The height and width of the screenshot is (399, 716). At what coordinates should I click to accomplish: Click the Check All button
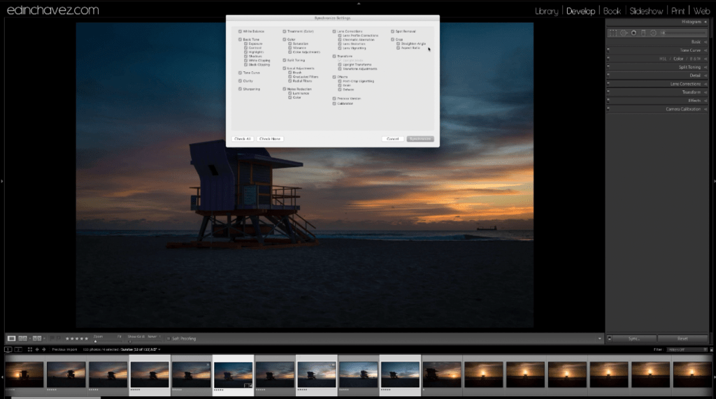coord(243,139)
